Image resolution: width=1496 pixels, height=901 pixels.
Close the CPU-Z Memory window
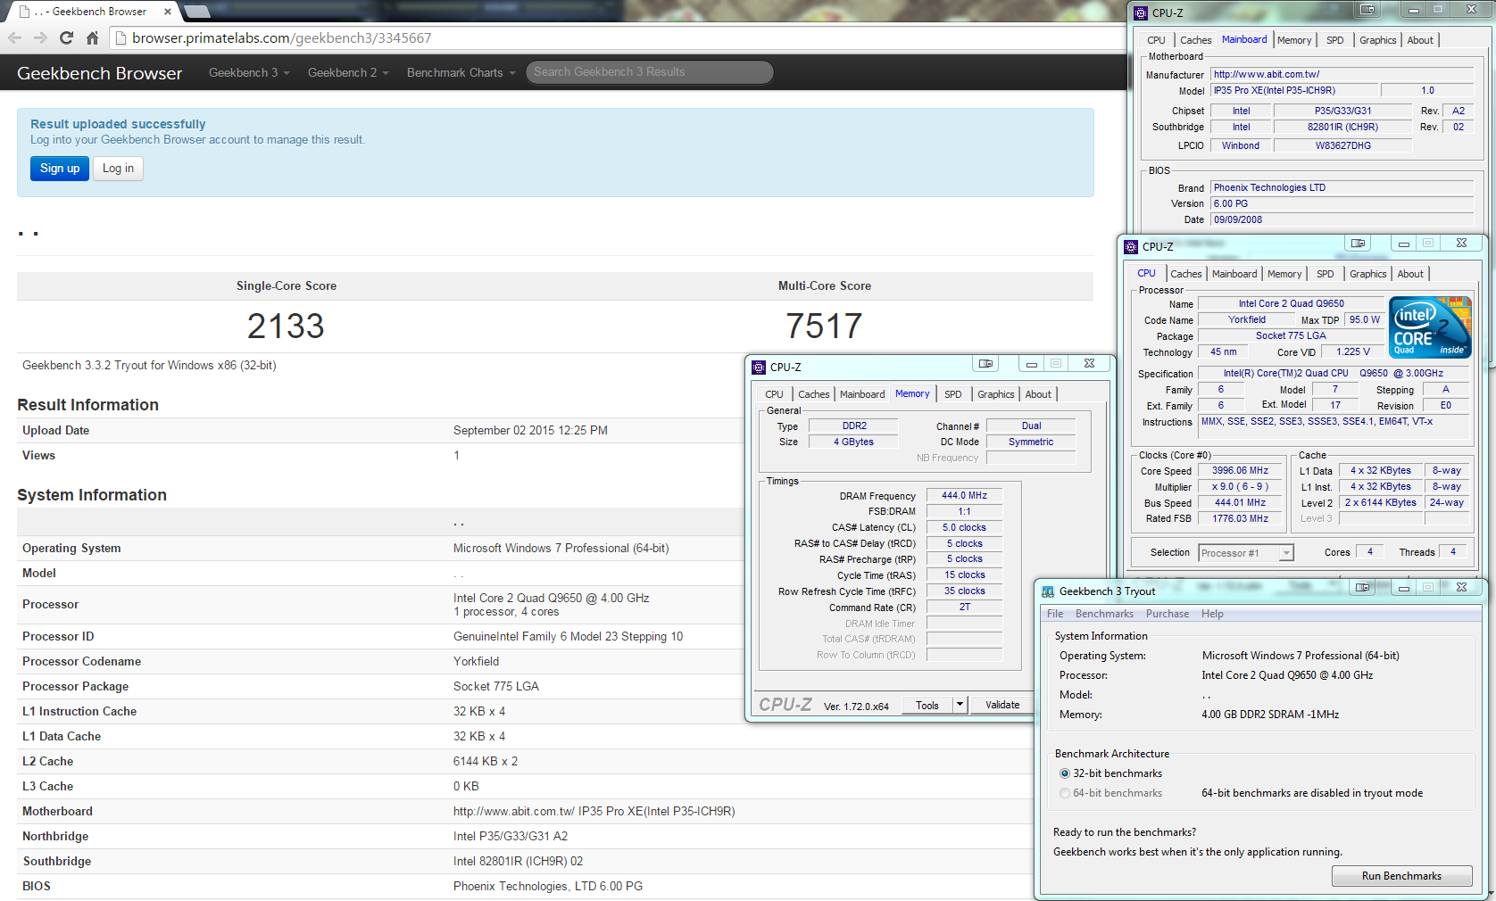[x=1089, y=363]
